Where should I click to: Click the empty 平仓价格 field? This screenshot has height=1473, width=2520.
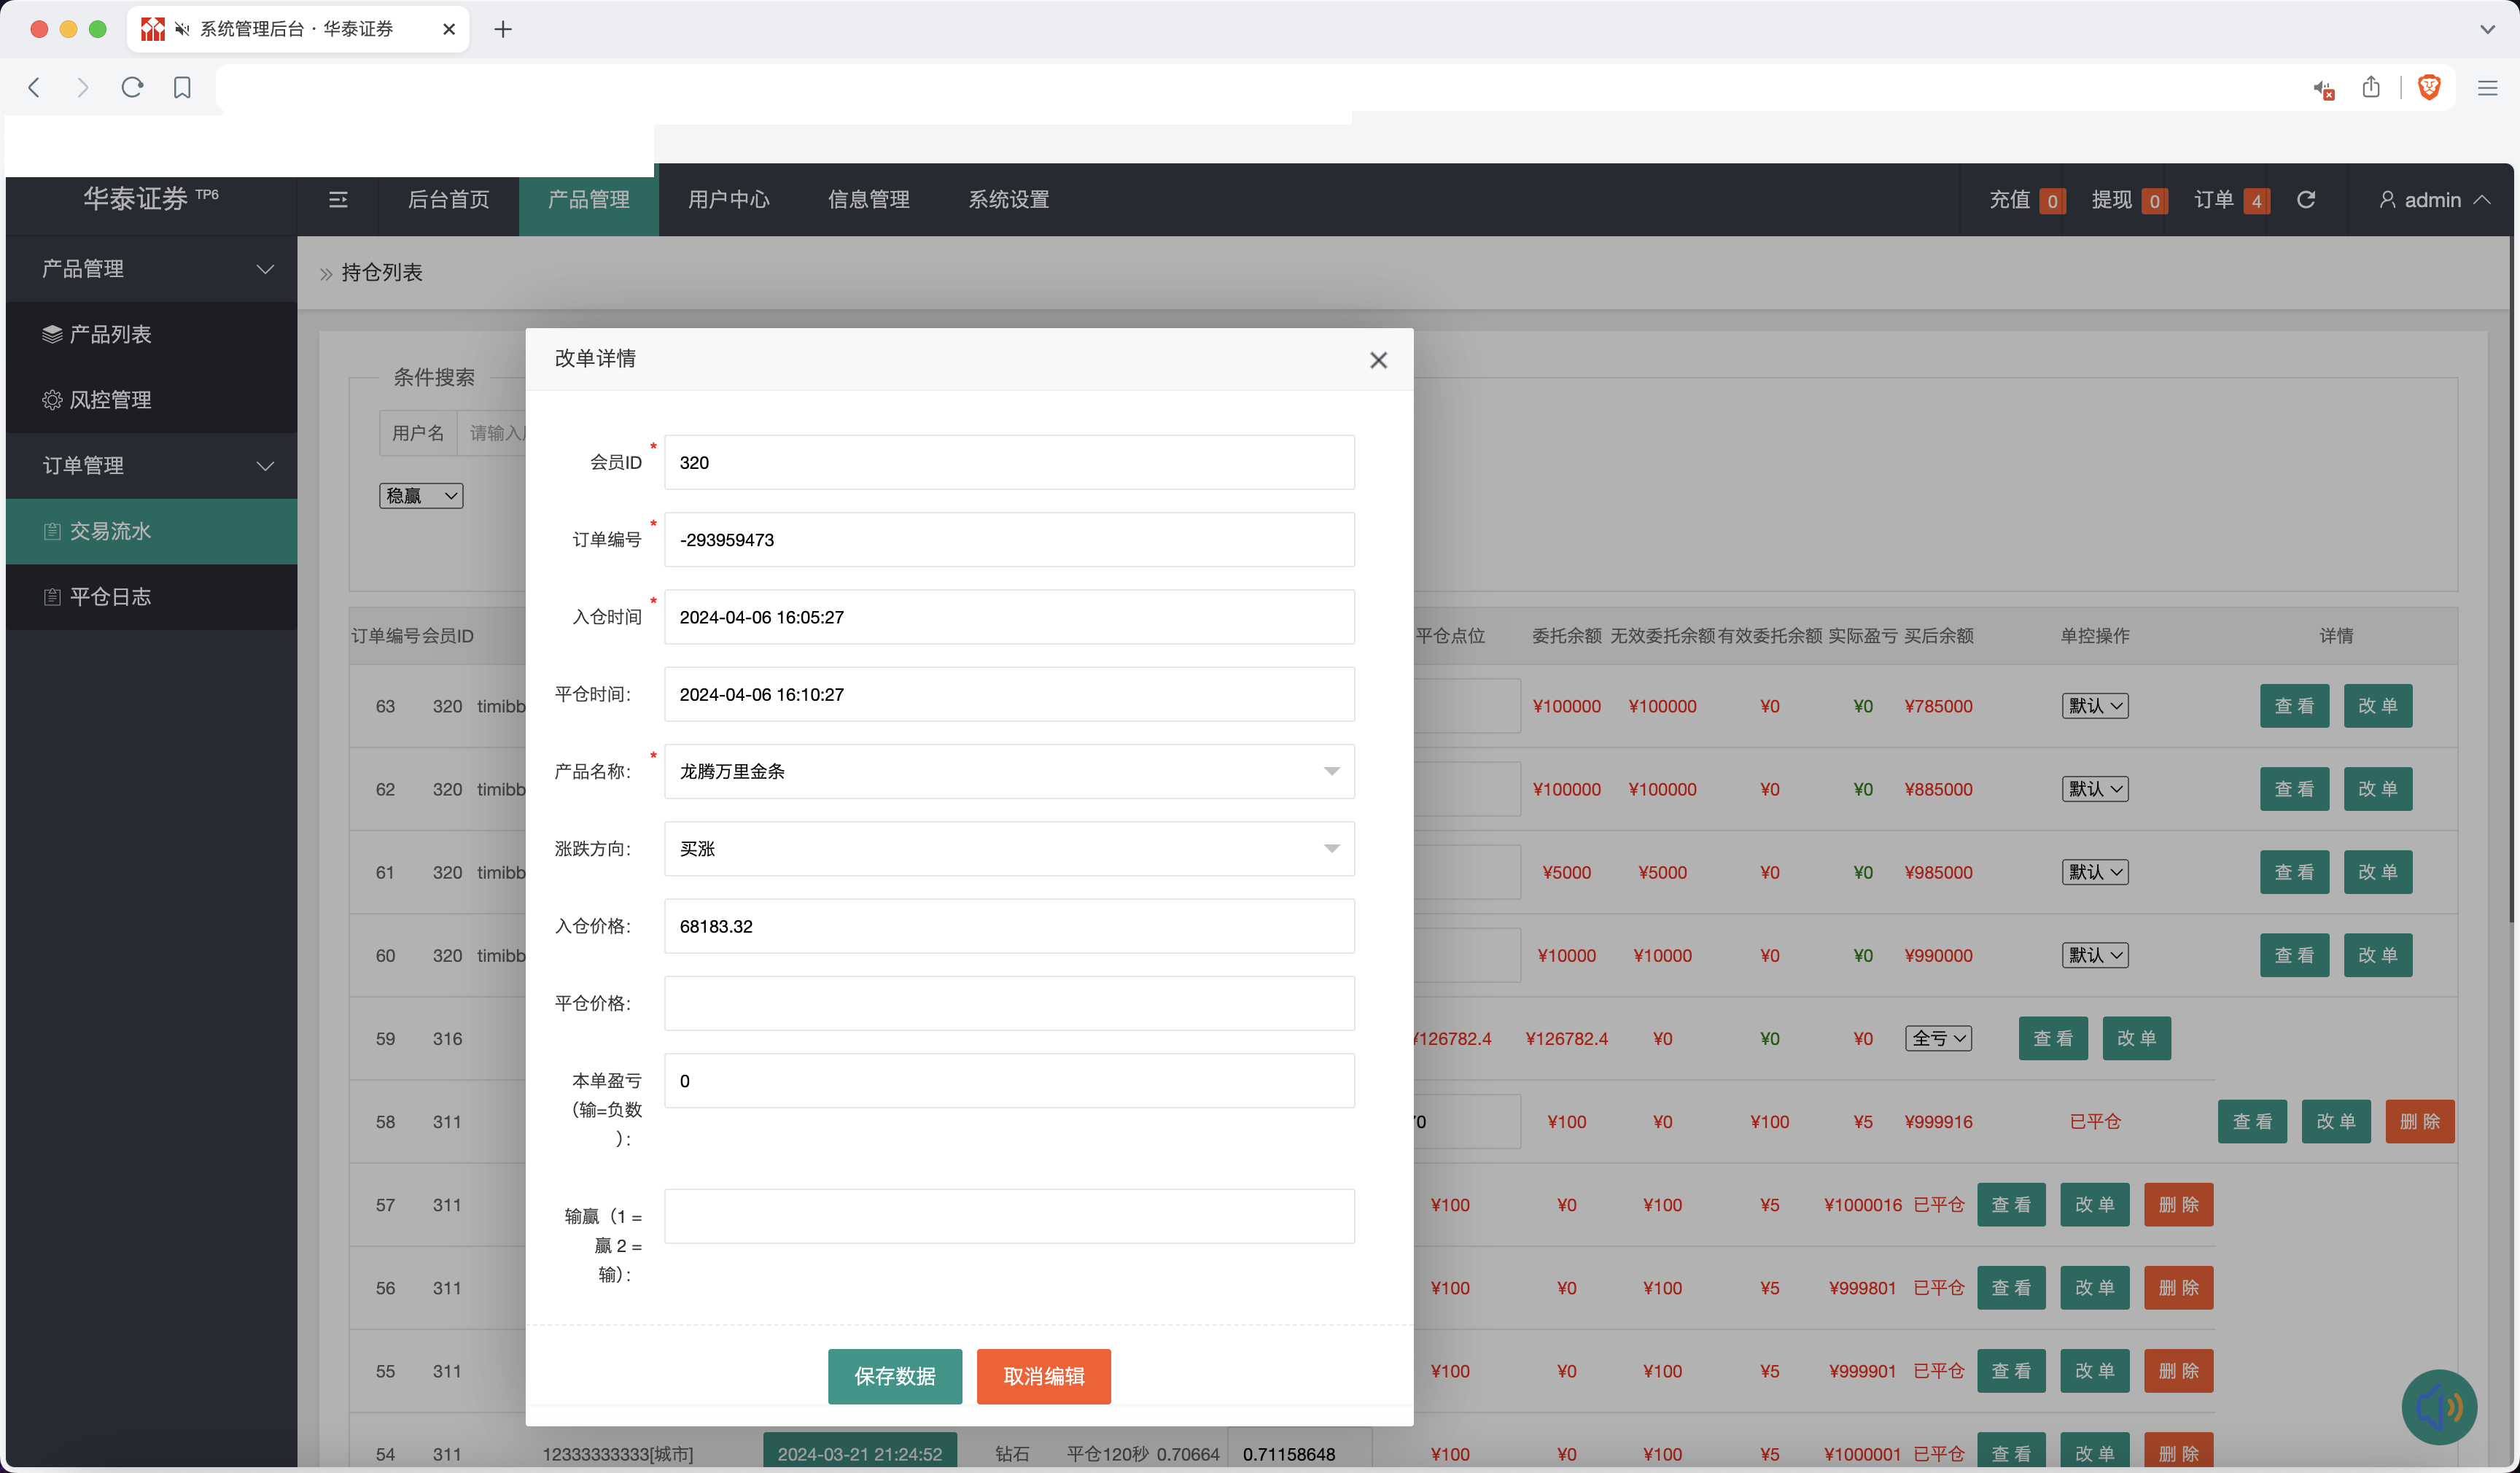pos(1009,1003)
